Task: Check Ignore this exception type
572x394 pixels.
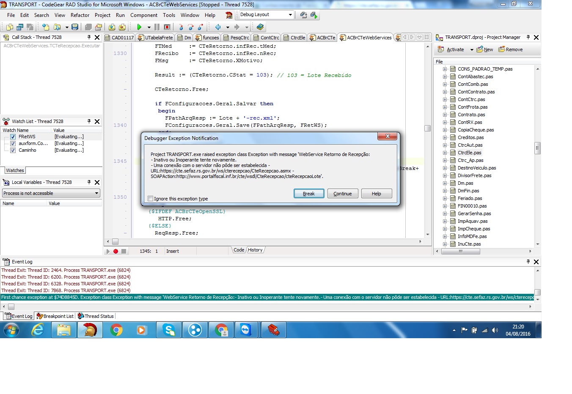Action: (150, 199)
